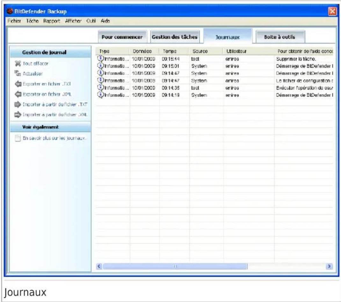
Task: Click the horizontal scrollbar right arrow
Action: pos(329,266)
